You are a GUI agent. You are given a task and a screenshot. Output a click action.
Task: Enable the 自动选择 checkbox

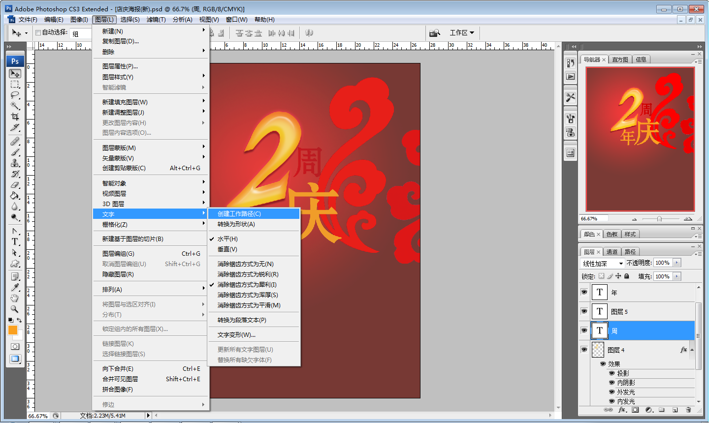pyautogui.click(x=38, y=33)
